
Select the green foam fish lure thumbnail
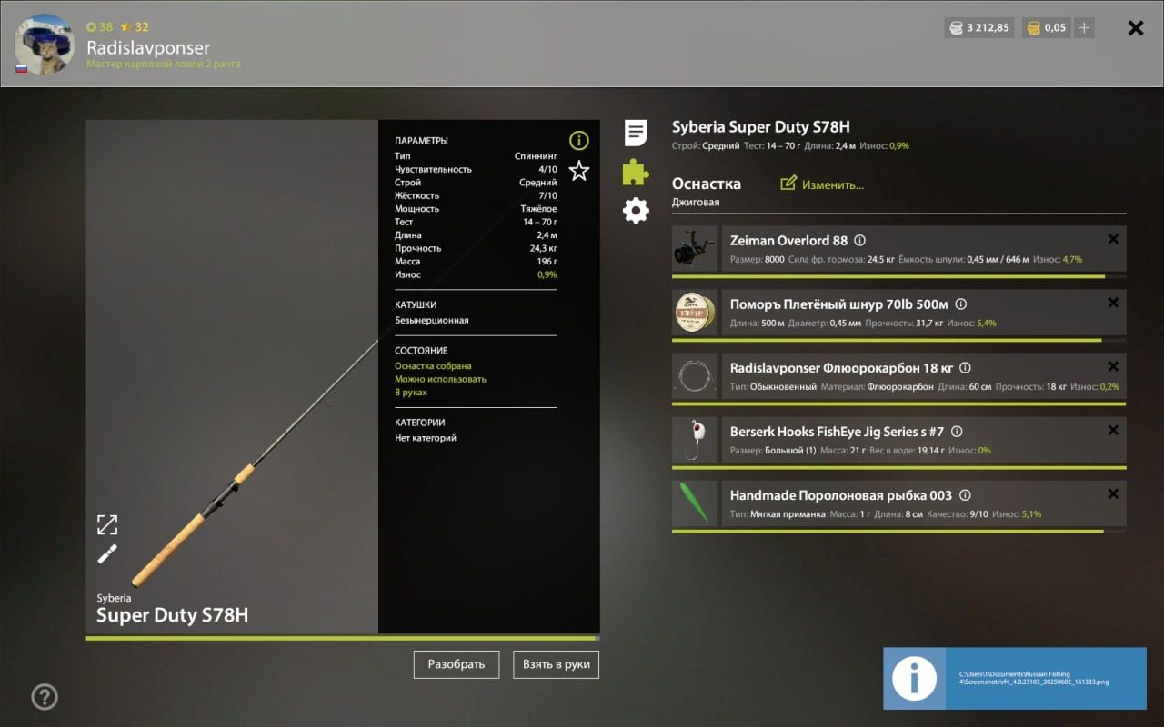[695, 503]
